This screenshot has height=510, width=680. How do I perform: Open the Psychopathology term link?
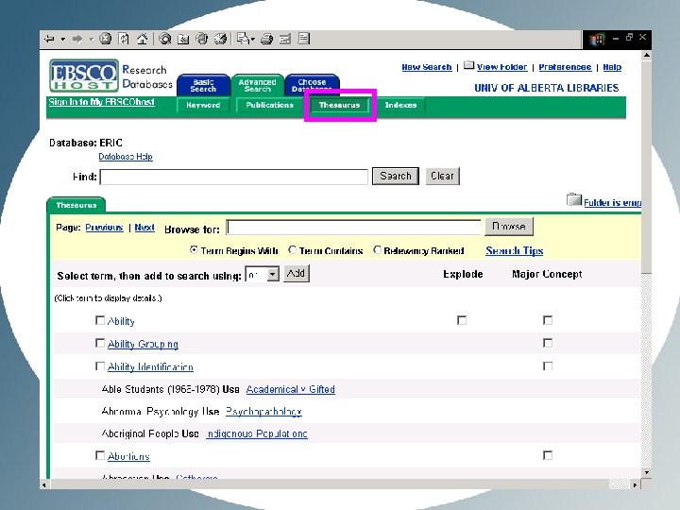pyautogui.click(x=263, y=412)
